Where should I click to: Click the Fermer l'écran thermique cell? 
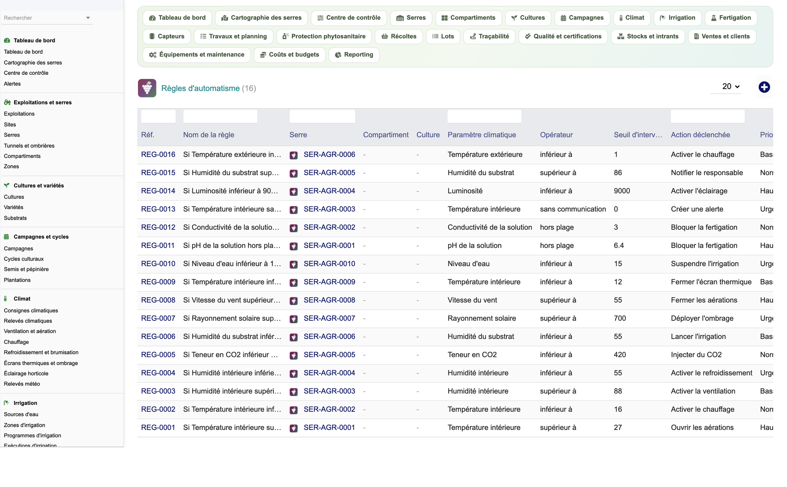click(711, 282)
